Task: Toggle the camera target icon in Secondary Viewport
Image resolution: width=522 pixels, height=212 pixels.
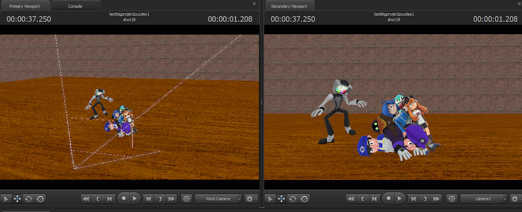Action: point(452,199)
